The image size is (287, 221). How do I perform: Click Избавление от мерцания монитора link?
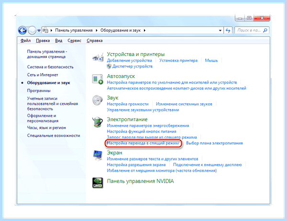162,170
